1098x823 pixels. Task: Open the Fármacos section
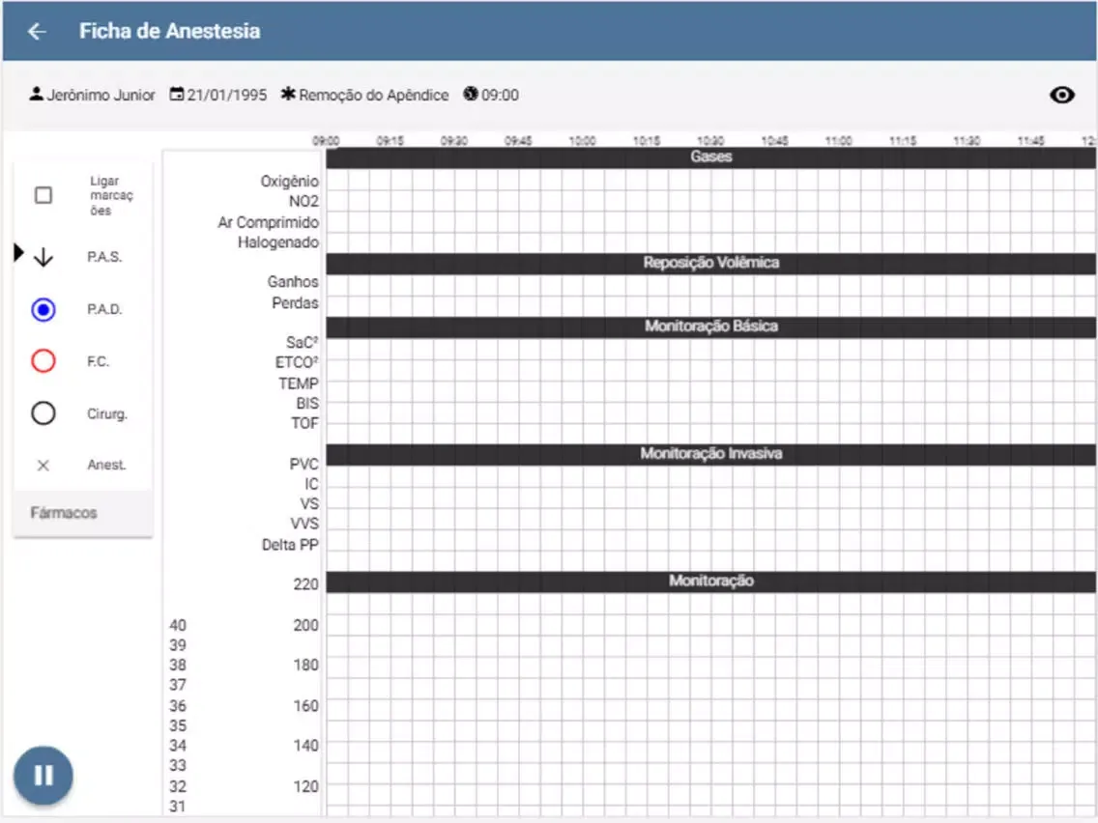tap(82, 513)
